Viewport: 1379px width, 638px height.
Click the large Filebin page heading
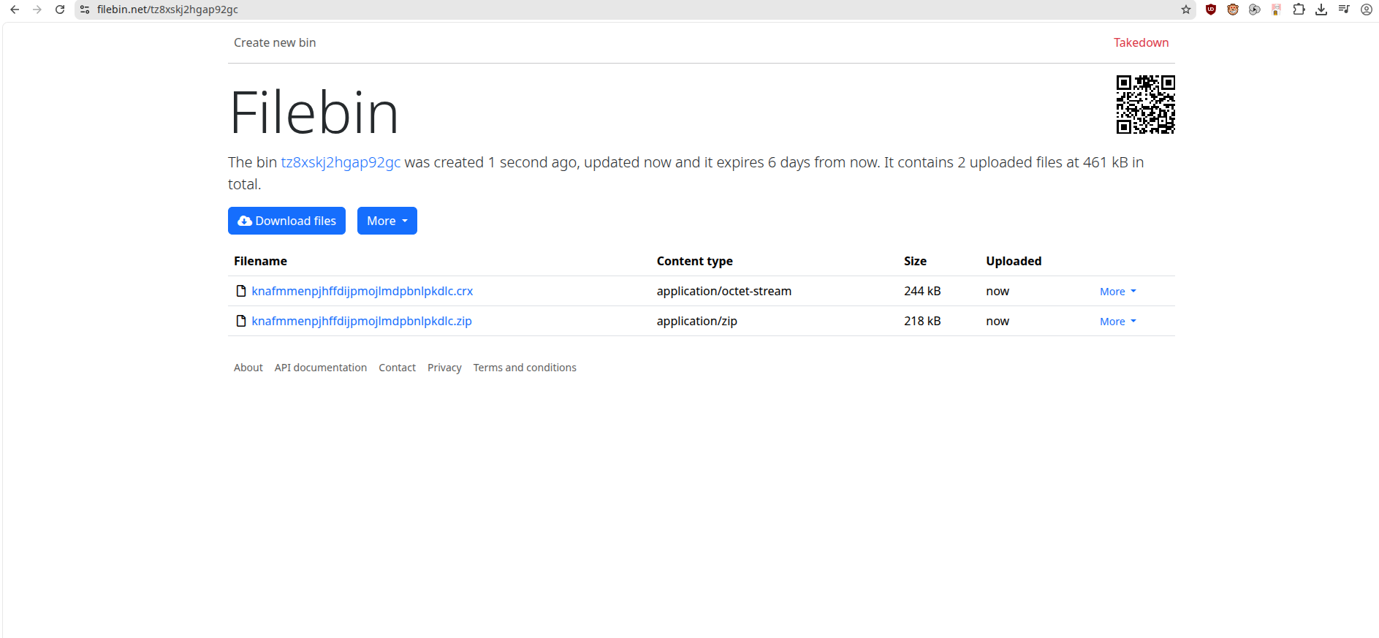click(314, 113)
